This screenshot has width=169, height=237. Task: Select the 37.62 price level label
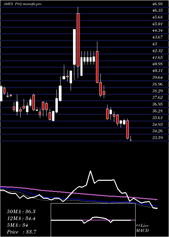[x=158, y=98]
